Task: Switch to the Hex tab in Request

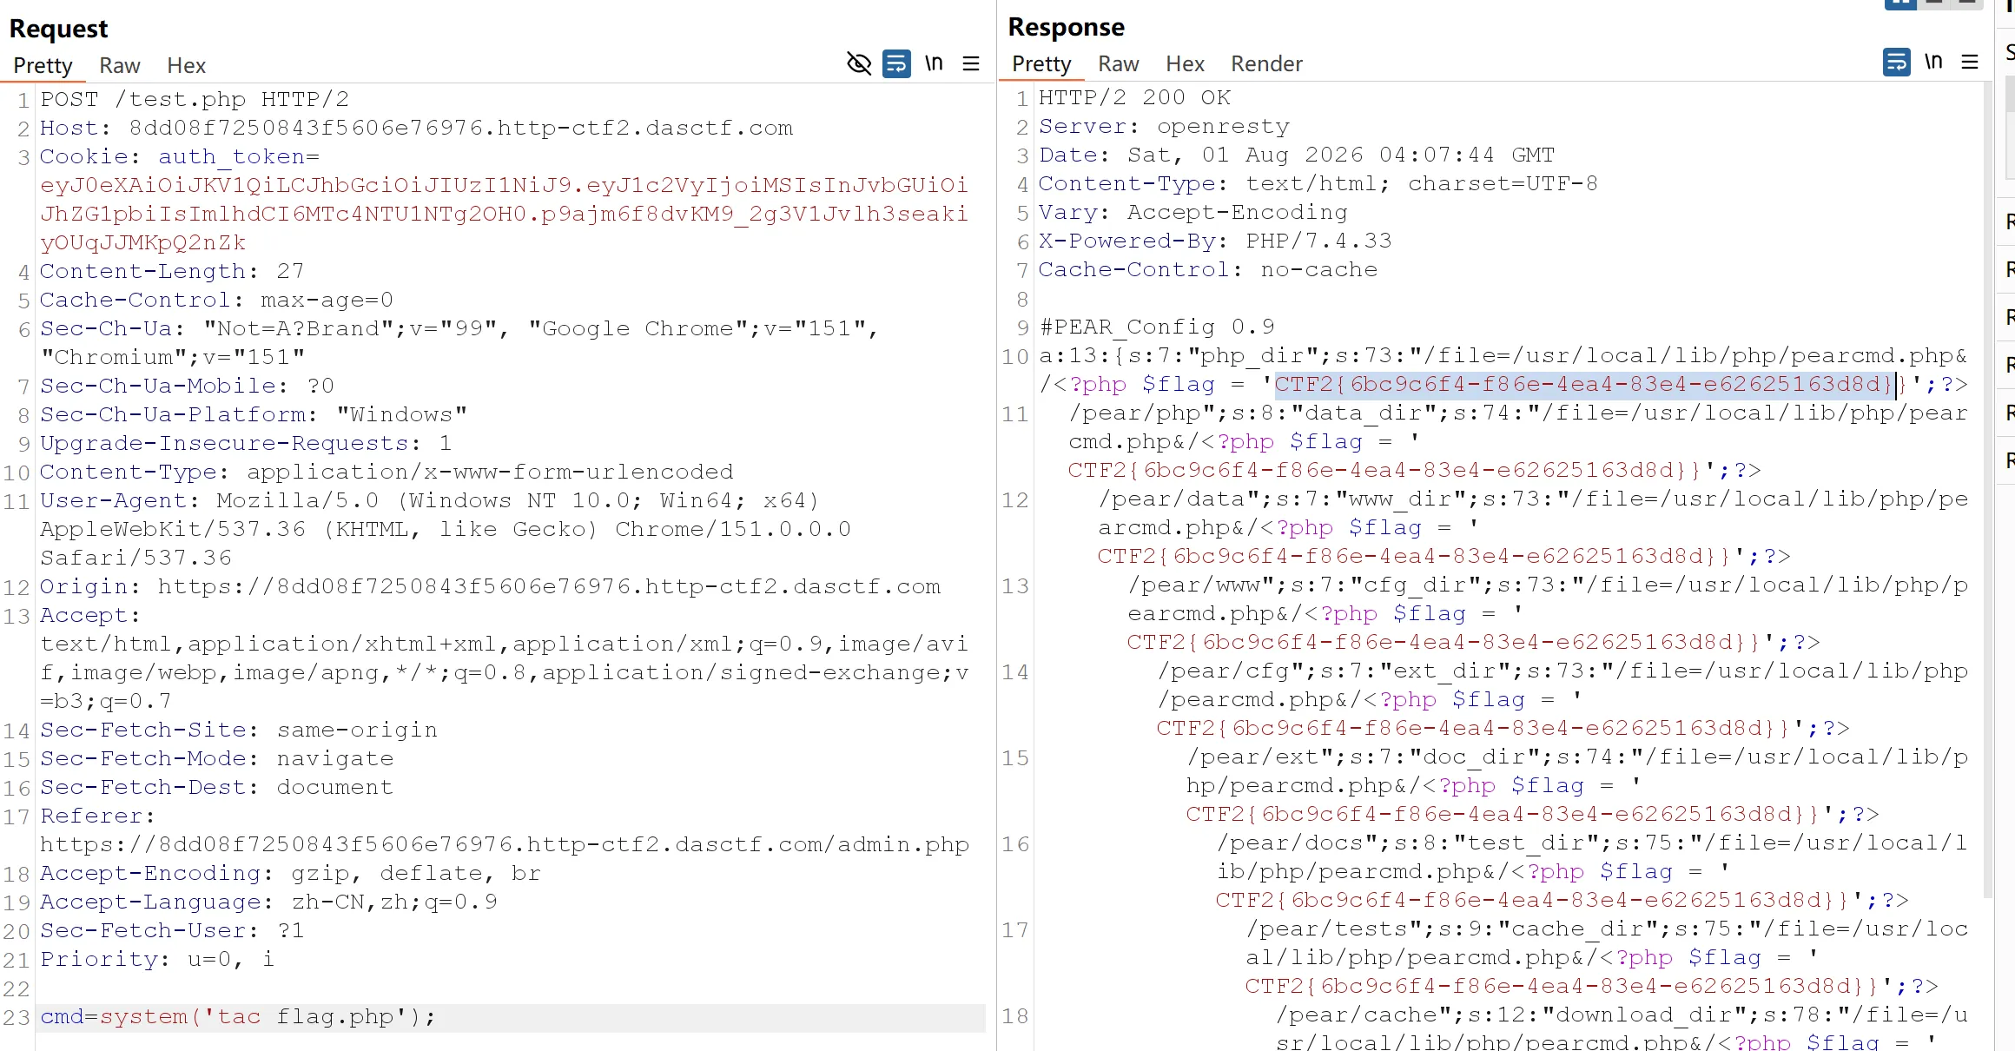Action: [x=187, y=66]
